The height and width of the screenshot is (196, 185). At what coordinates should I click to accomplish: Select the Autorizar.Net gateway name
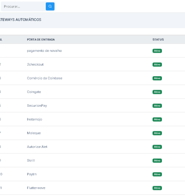[x=37, y=147]
